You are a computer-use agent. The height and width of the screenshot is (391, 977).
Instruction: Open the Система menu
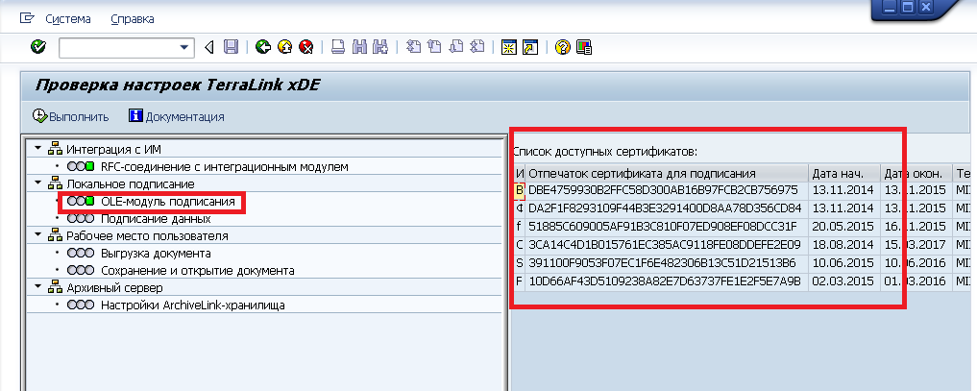(67, 19)
